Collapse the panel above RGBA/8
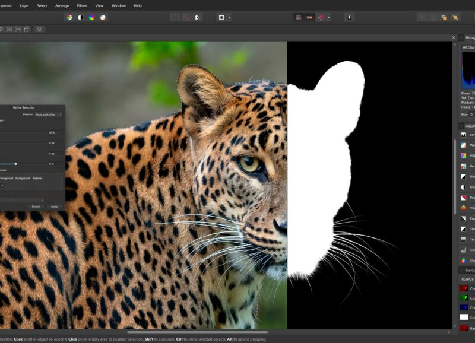The width and height of the screenshot is (475, 343). (461, 271)
